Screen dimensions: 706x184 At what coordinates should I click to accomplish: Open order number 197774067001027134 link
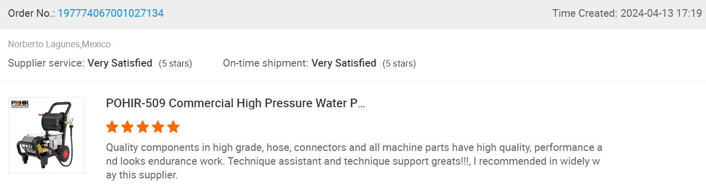pos(111,14)
